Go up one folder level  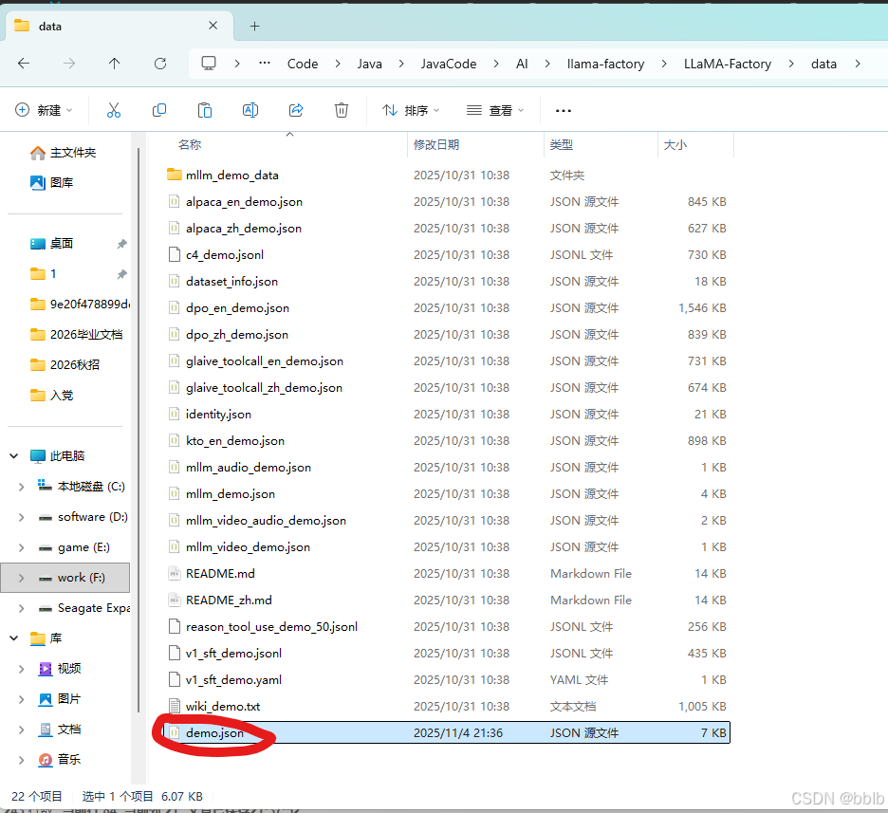coord(115,64)
